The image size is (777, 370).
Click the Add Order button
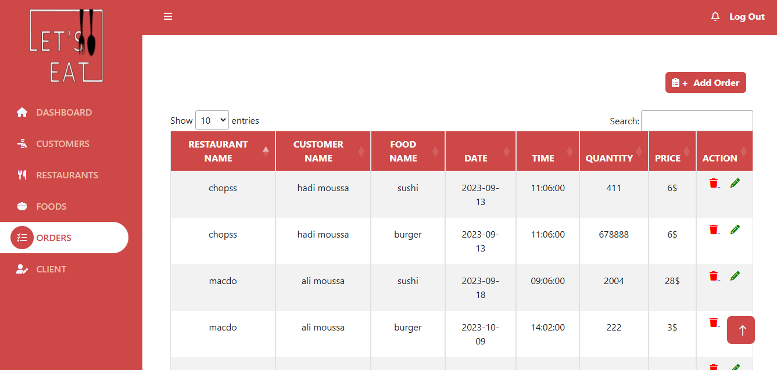[x=706, y=82]
